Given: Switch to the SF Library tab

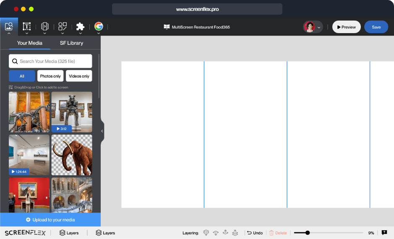Looking at the screenshot, I should click(x=71, y=43).
